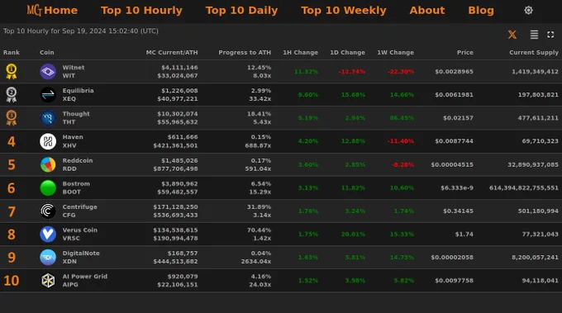Sort by Progress to ATH column
Viewport: 562px width, 313px height.
245,52
